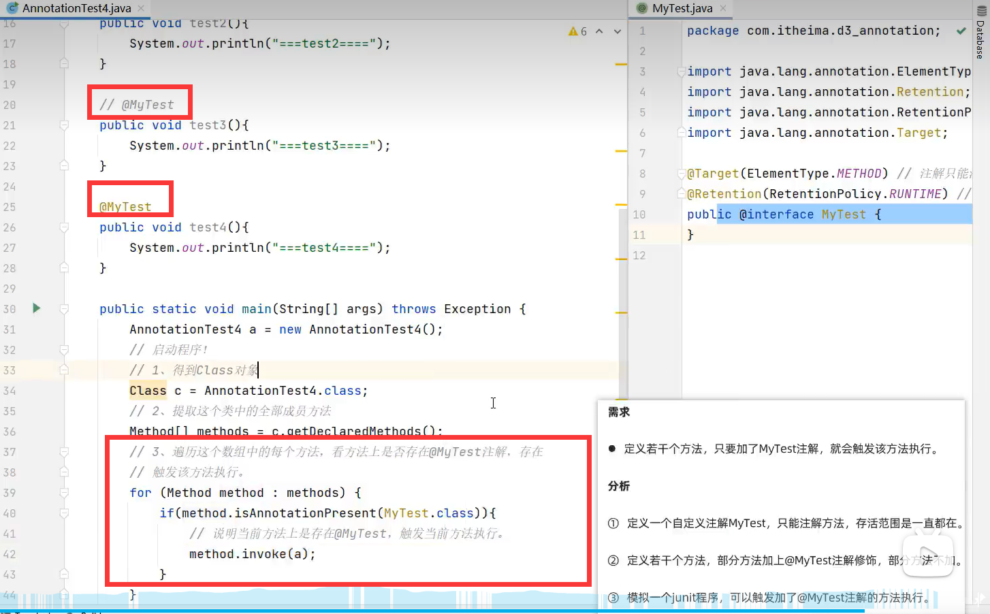Click 'test3' method name on line 21

click(208, 125)
